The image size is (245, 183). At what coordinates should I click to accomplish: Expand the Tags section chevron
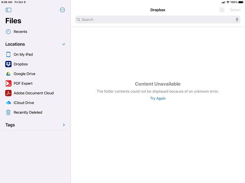tap(64, 125)
